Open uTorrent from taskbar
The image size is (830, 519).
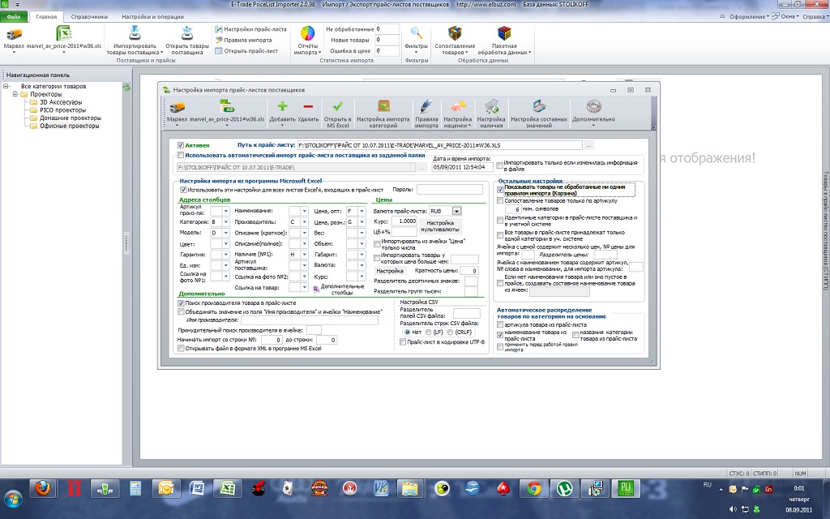coord(564,487)
